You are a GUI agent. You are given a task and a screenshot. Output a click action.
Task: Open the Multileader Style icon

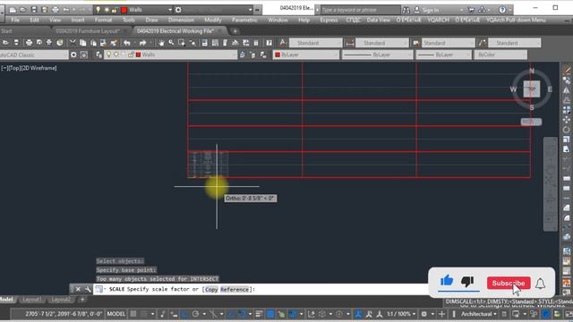tap(483, 43)
